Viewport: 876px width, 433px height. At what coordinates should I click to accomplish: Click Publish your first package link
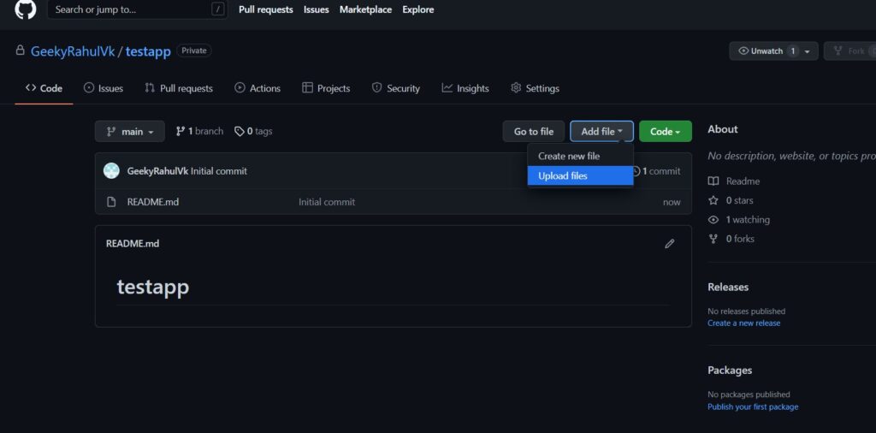pyautogui.click(x=753, y=406)
